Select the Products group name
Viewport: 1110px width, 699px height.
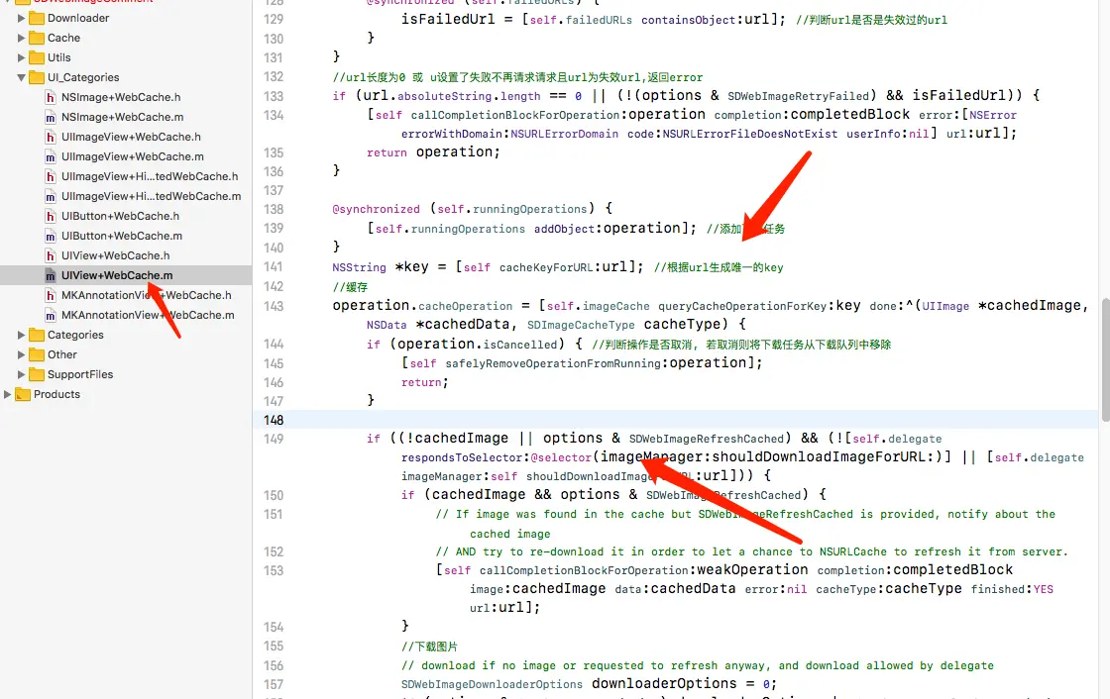(56, 394)
